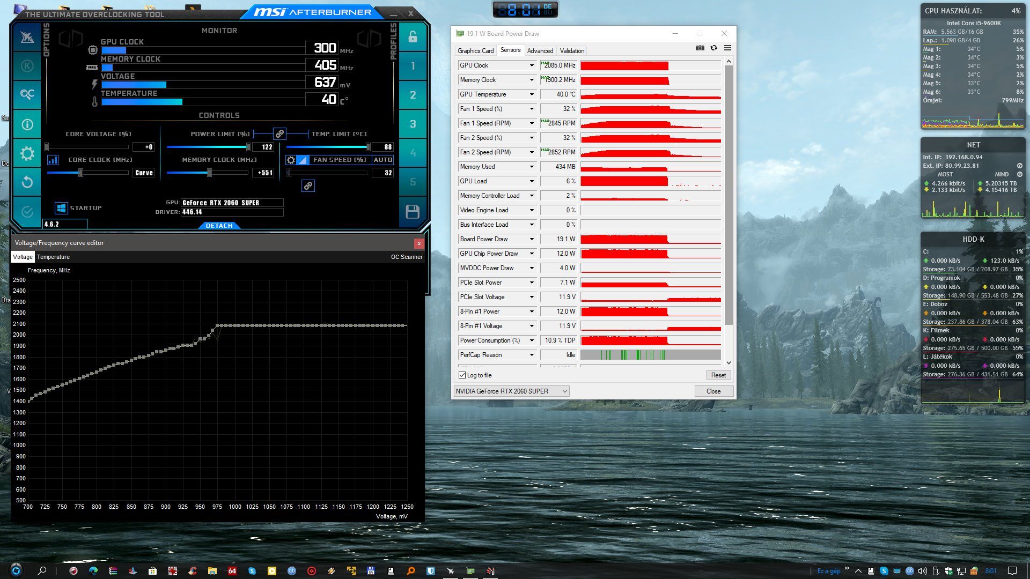Click the apply checkmark icon in Afterburner
The width and height of the screenshot is (1030, 579).
pos(27,212)
